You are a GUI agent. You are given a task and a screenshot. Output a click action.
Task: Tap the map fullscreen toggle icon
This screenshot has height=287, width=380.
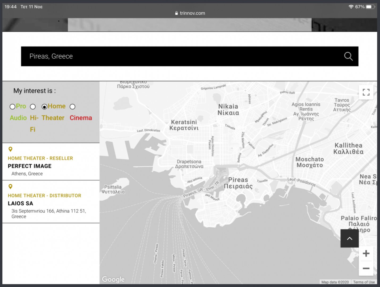(x=366, y=92)
